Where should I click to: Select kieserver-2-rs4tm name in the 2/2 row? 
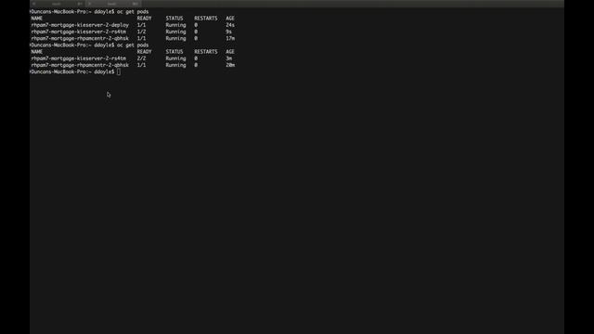pos(78,58)
